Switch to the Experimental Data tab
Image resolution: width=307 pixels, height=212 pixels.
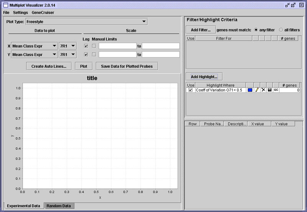tap(23, 206)
